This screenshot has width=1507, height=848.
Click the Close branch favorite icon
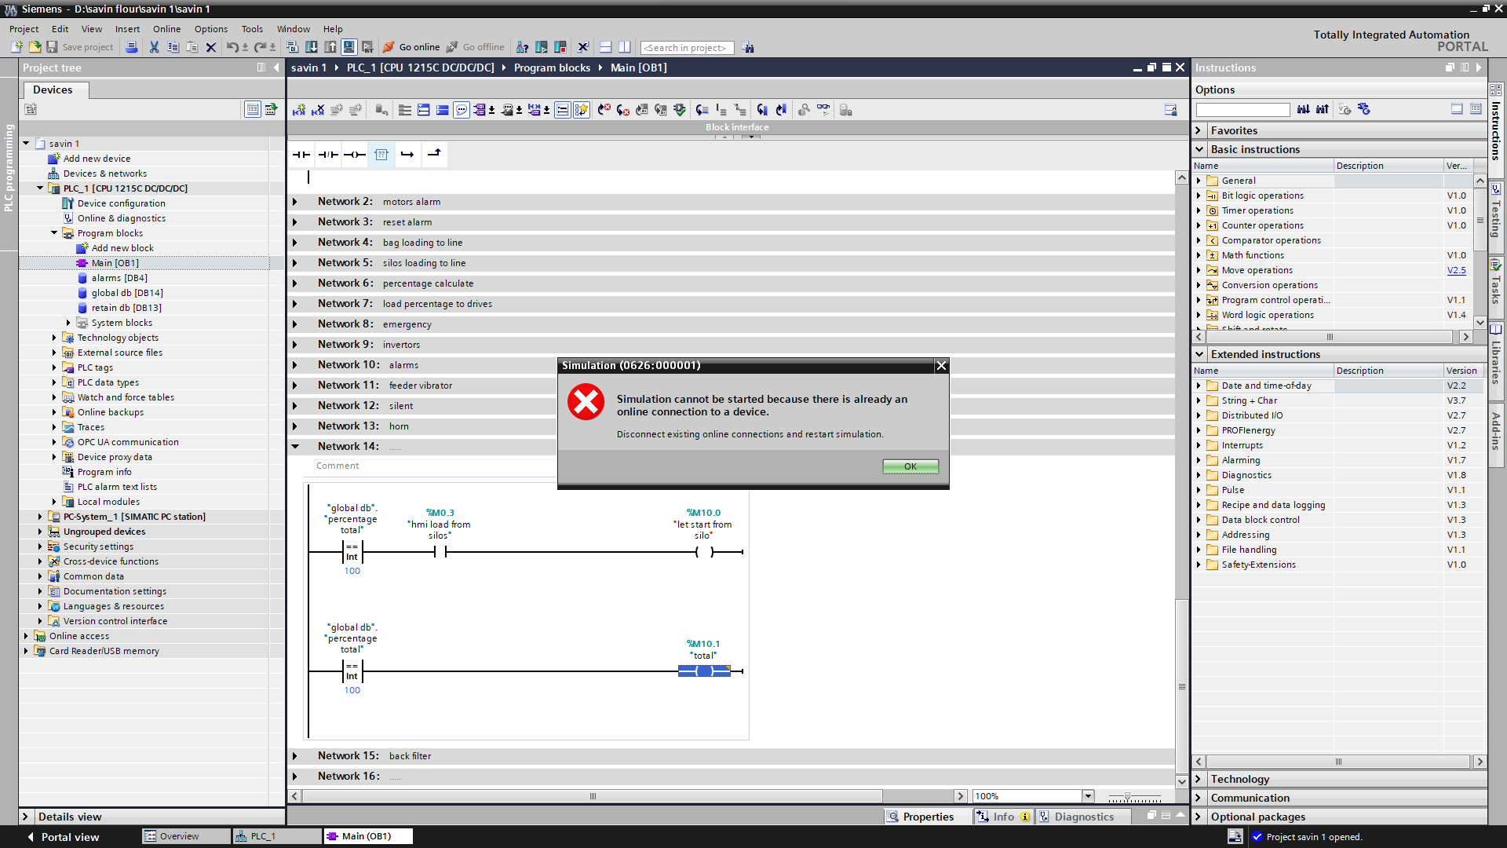click(x=433, y=155)
